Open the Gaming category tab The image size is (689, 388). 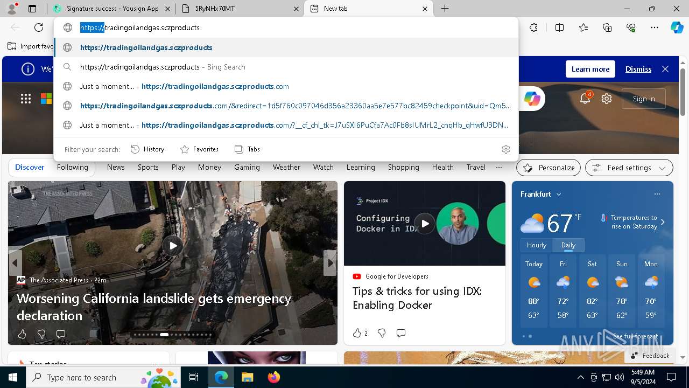[247, 167]
